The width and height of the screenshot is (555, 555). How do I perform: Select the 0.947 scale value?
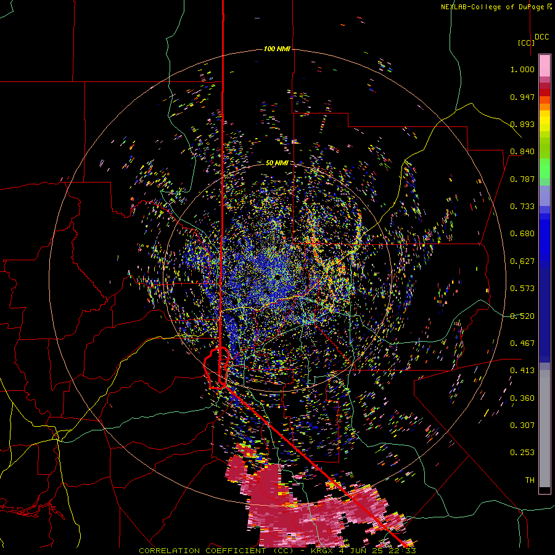pos(522,97)
